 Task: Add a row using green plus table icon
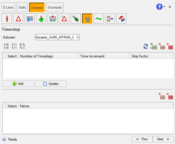154,46
